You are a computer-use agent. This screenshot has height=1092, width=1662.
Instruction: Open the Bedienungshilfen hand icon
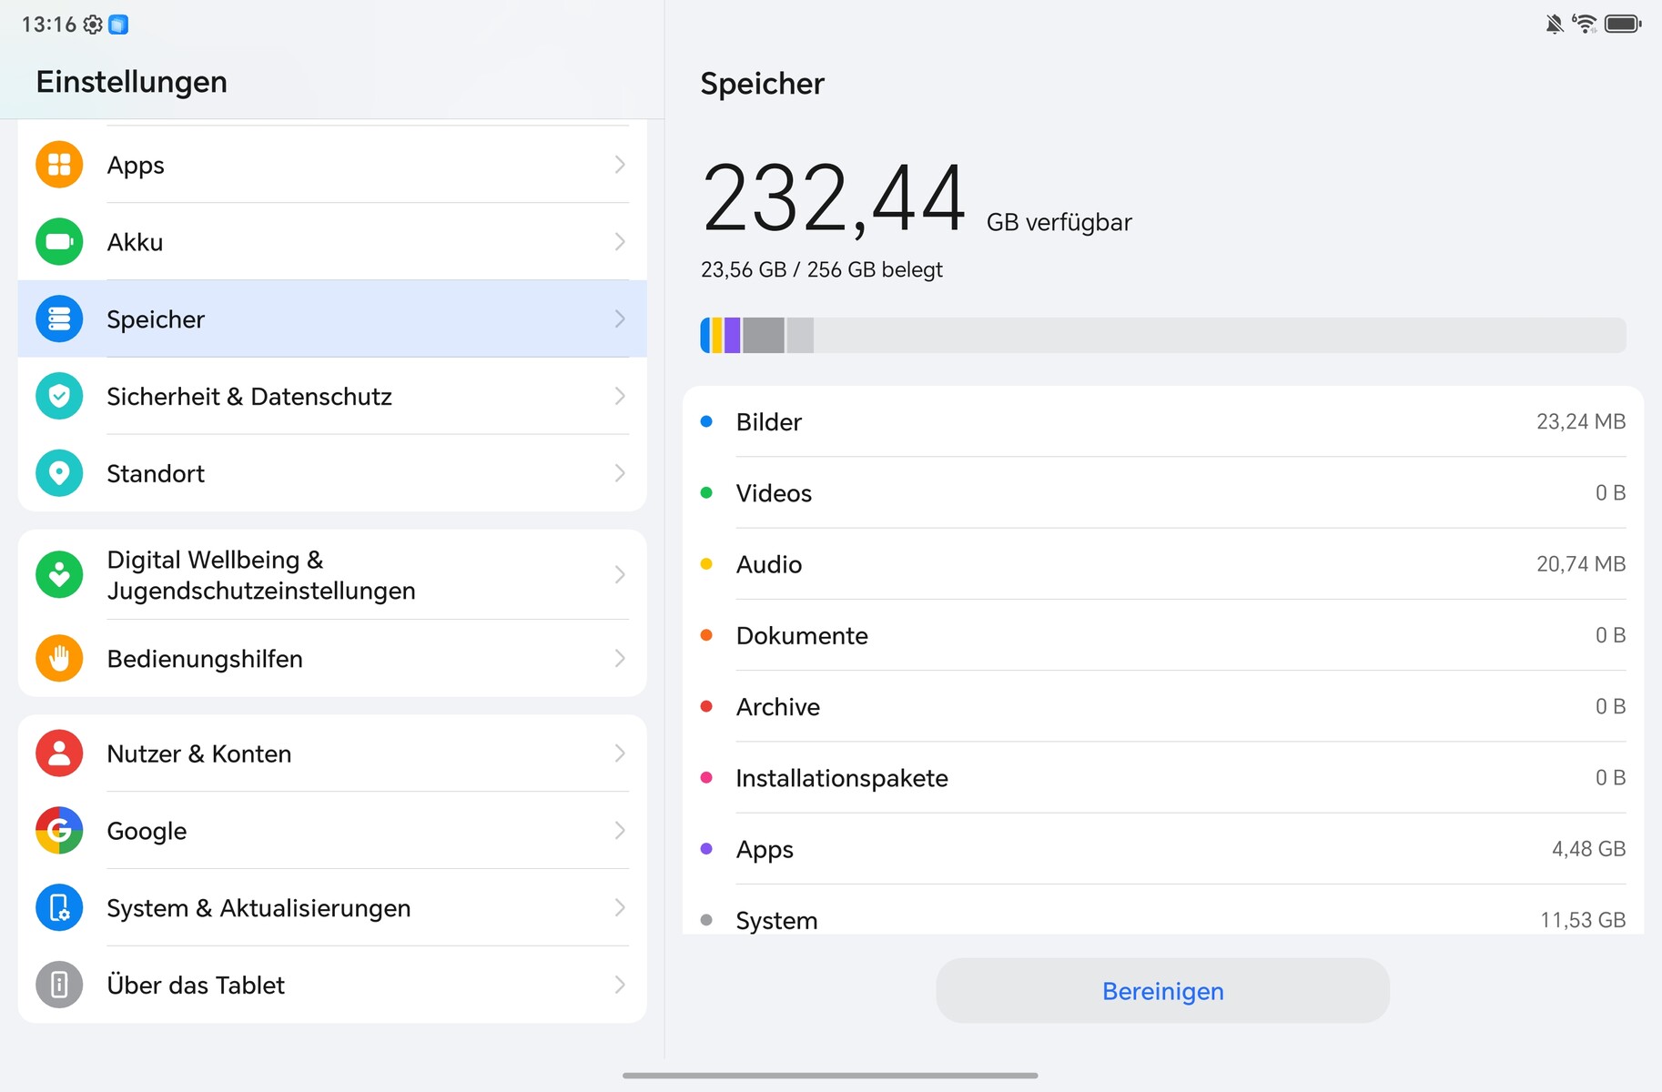(59, 658)
